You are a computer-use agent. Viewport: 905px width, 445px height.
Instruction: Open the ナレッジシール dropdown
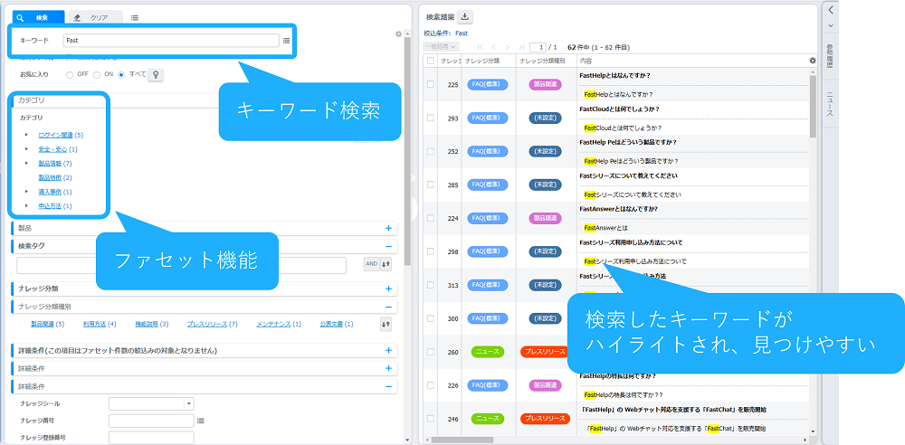[188, 403]
